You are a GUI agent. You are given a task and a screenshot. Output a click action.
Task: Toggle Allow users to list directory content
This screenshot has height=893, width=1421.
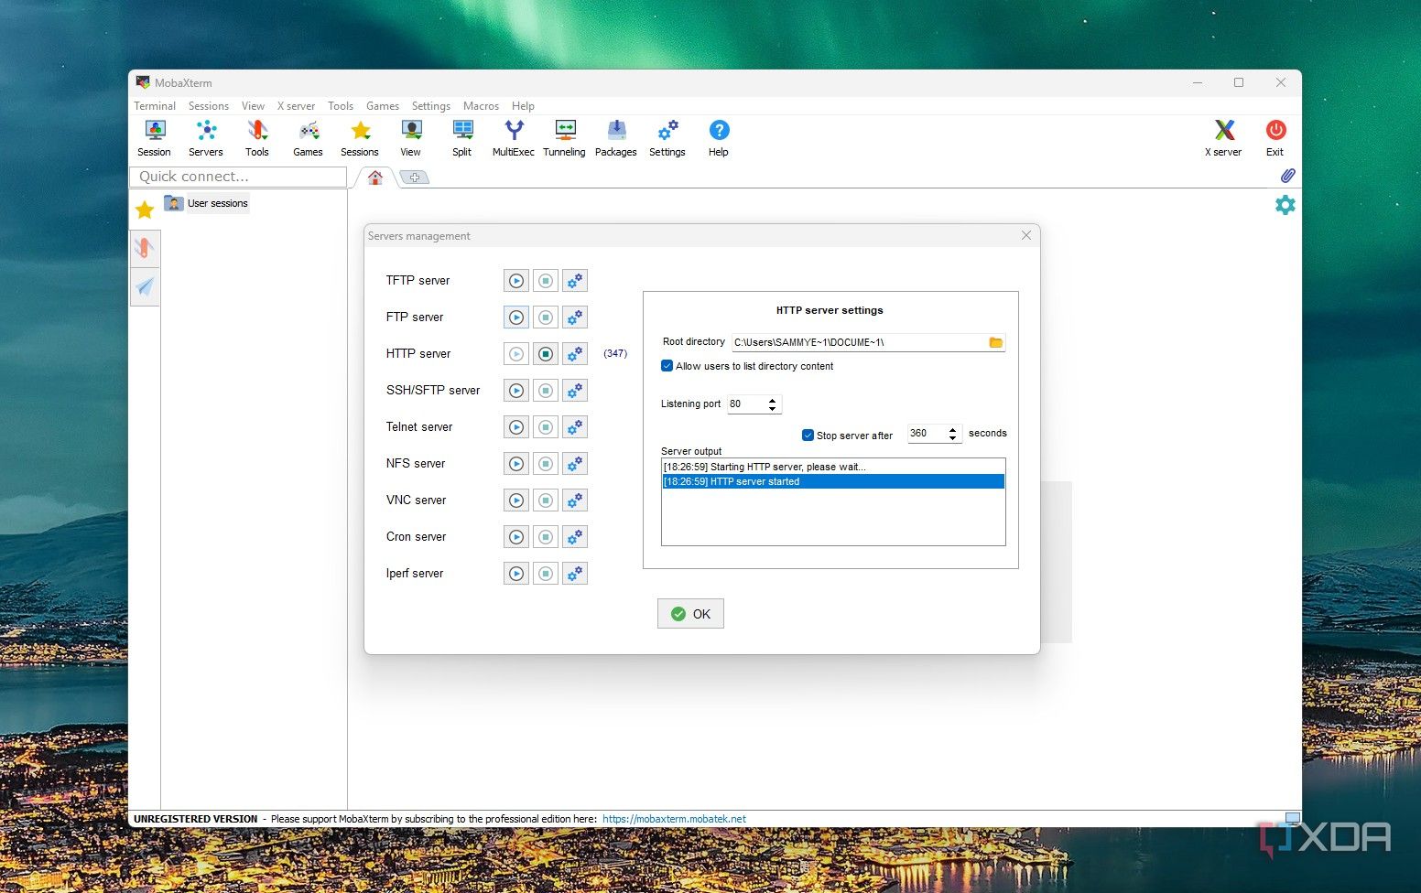[x=667, y=366]
